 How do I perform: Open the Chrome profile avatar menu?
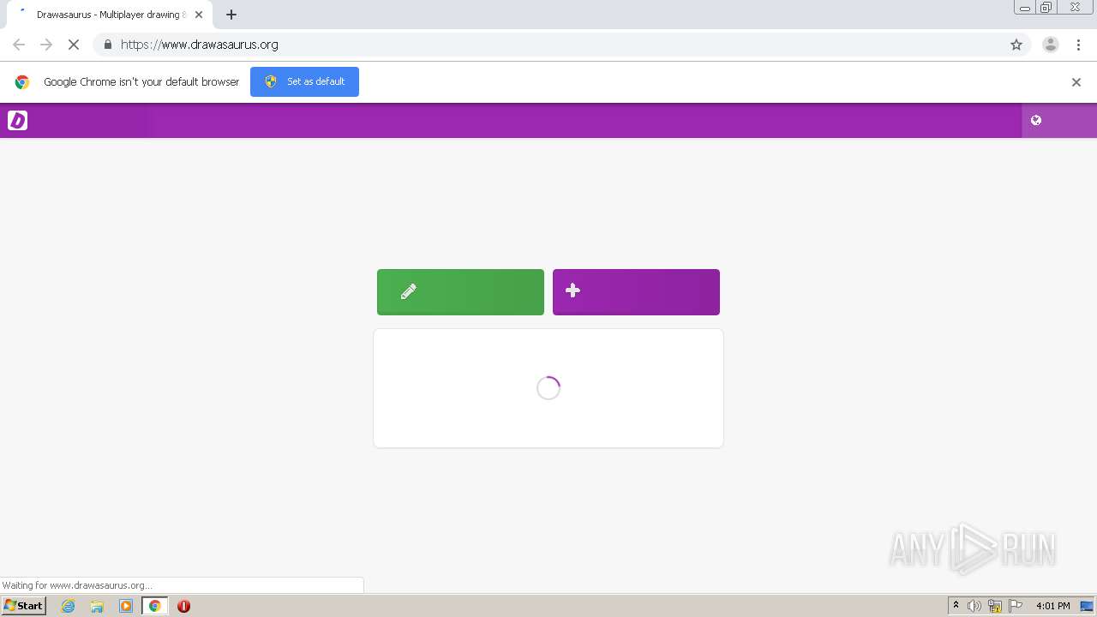click(1051, 45)
